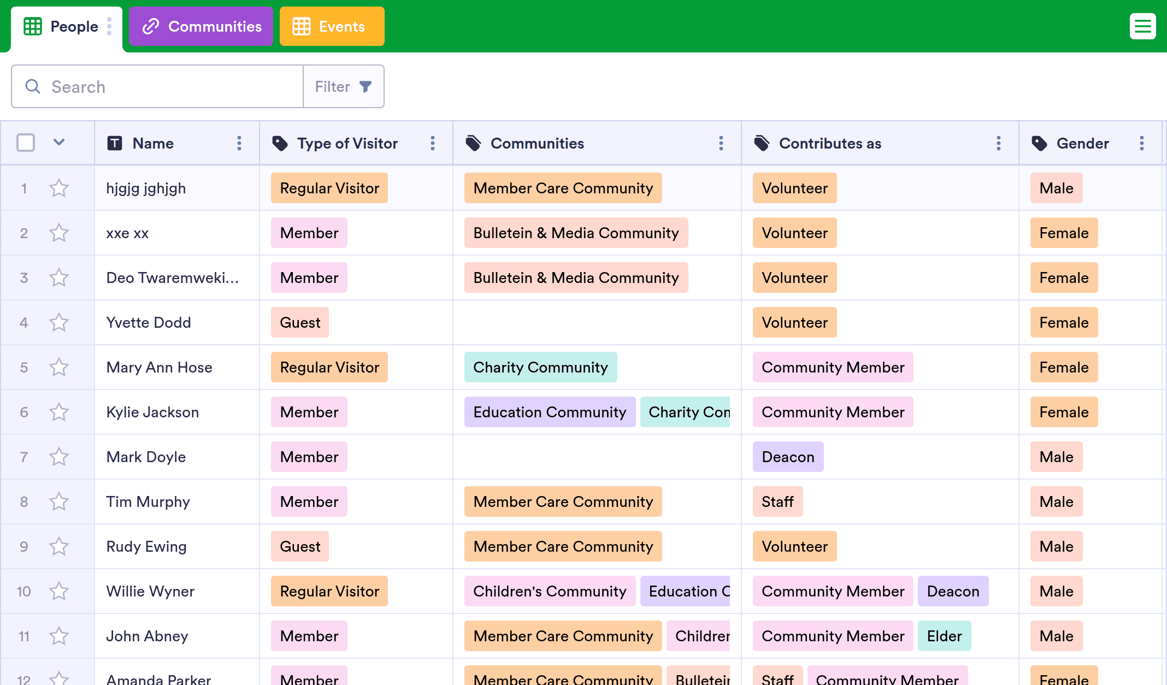
Task: Expand the row selection dropdown chevron
Action: click(59, 143)
